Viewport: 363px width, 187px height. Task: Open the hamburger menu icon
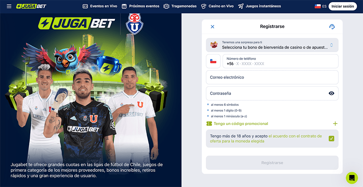click(9, 6)
